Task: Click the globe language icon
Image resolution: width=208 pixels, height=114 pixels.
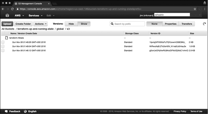Action: point(25,112)
